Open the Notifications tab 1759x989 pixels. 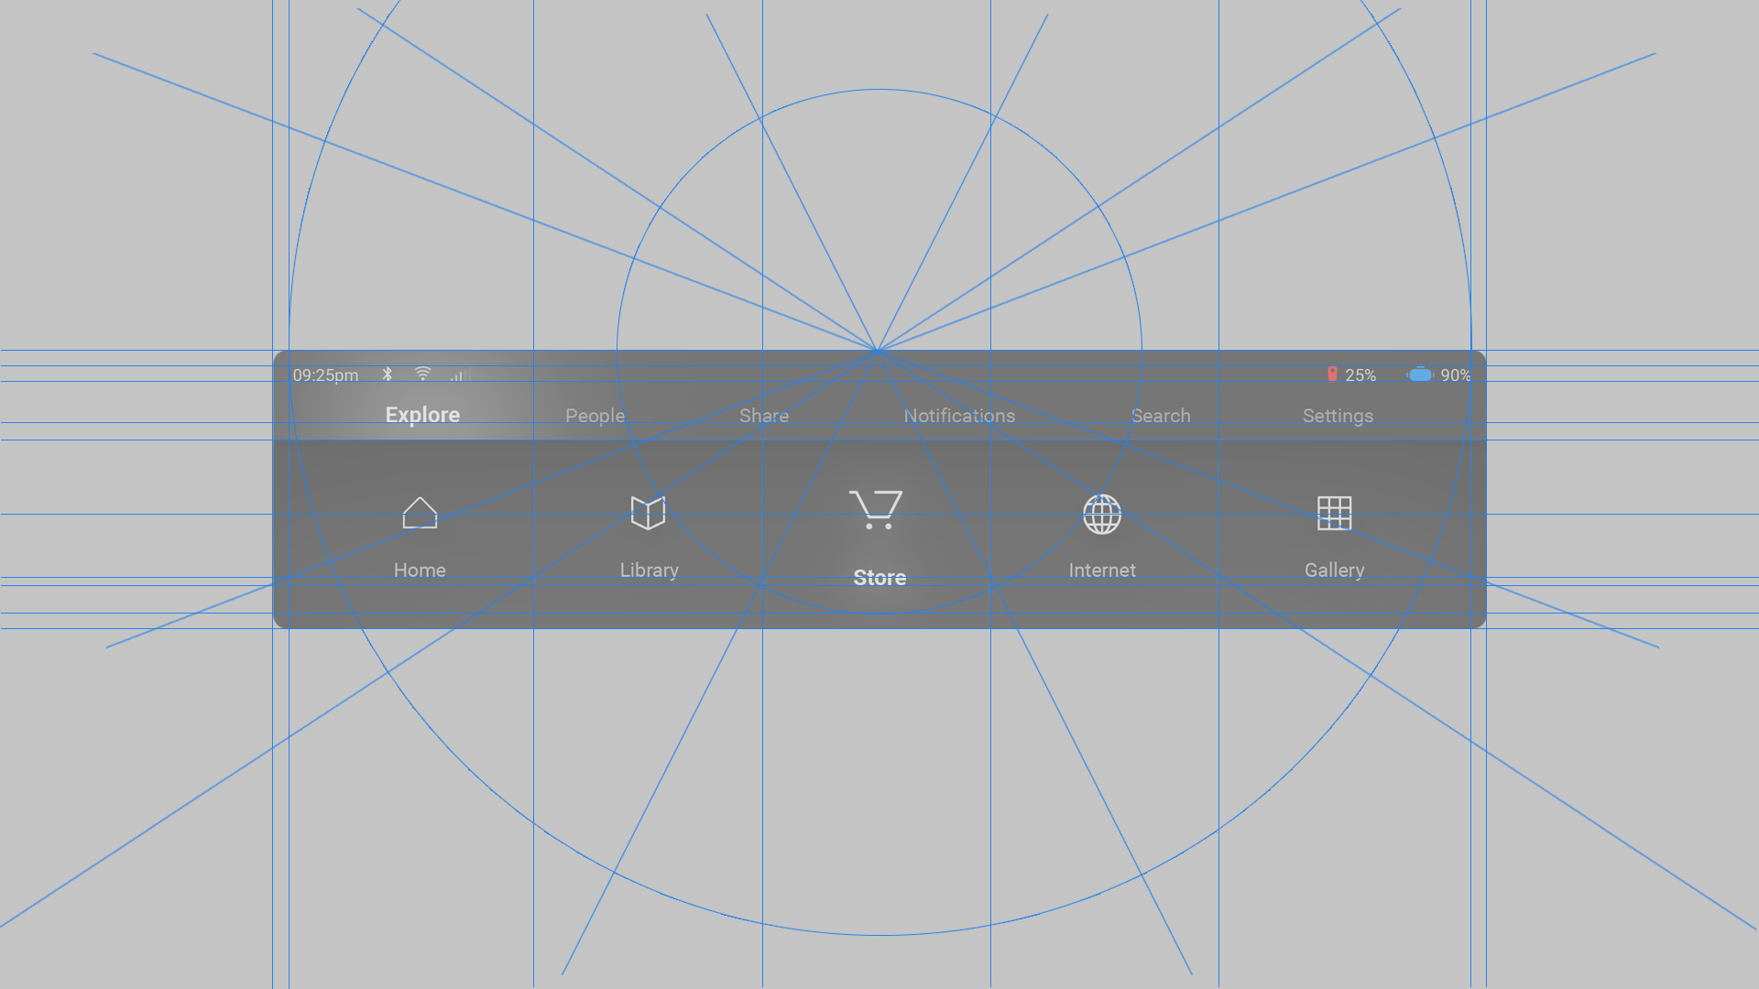[x=959, y=416]
